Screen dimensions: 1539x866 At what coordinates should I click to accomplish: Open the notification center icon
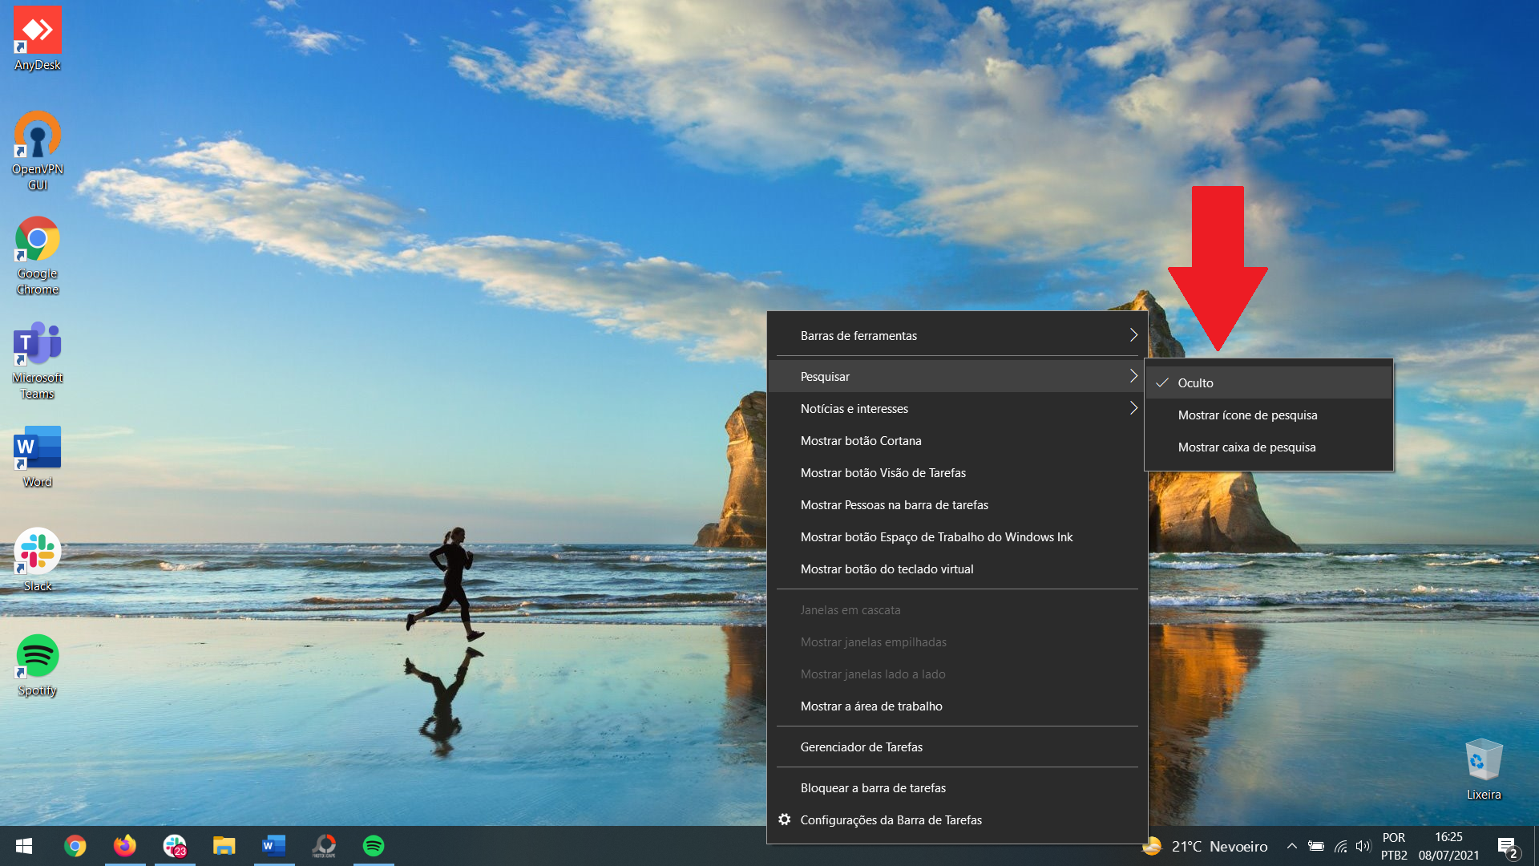pyautogui.click(x=1508, y=847)
